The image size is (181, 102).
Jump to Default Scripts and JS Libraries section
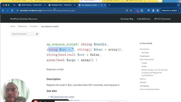[x=155, y=73]
